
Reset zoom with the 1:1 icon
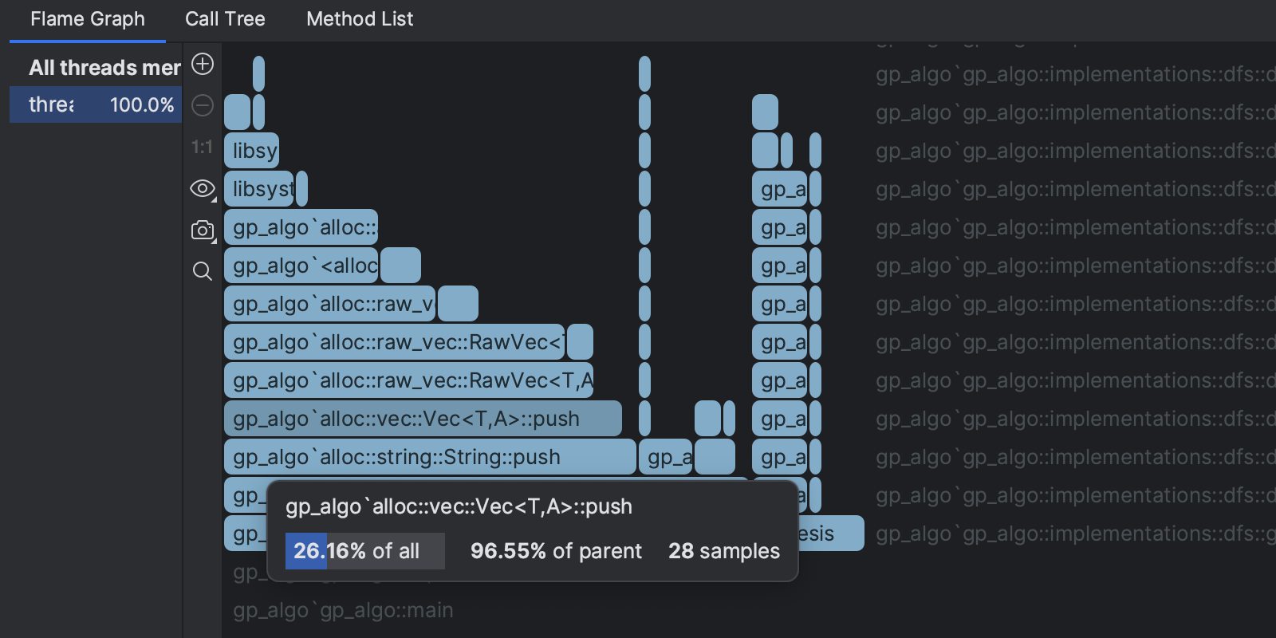(x=203, y=147)
